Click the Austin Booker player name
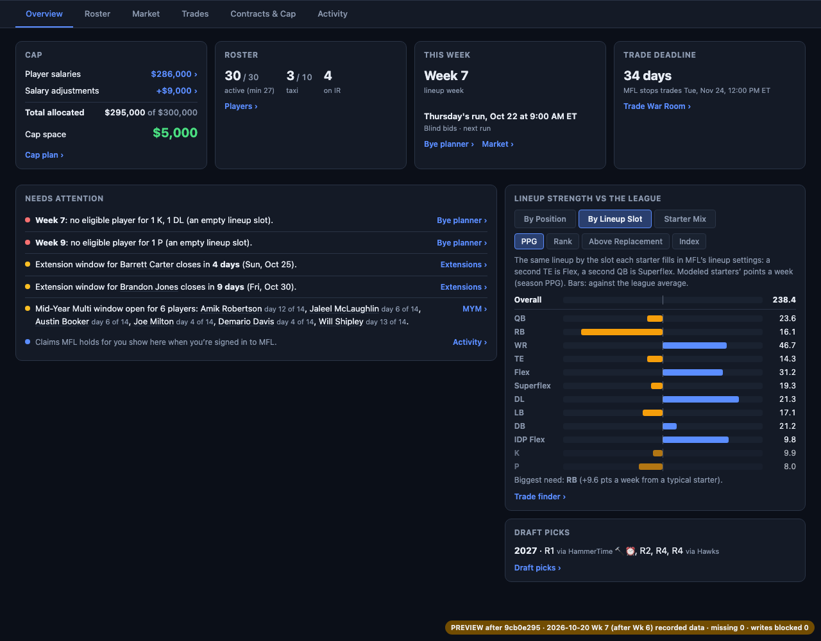The image size is (821, 641). [x=62, y=322]
